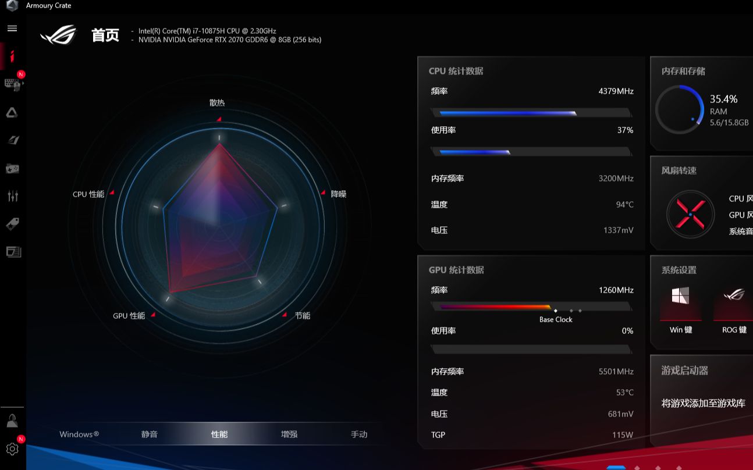Click the GPU 频率 progress bar
The height and width of the screenshot is (470, 753).
(x=531, y=307)
